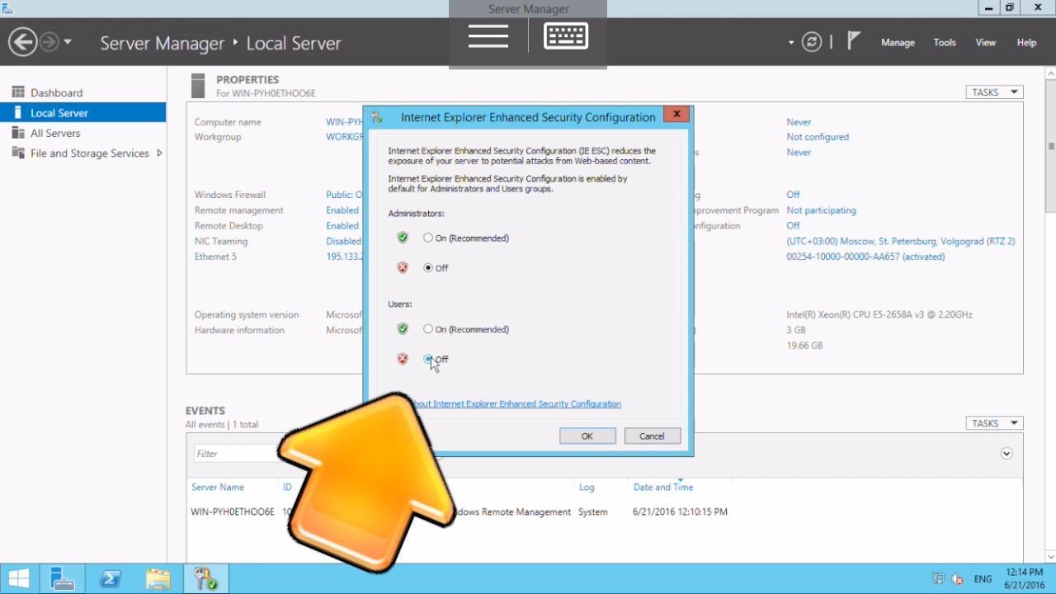Cancel the IE Enhanced Security dialog
The width and height of the screenshot is (1056, 594).
652,436
